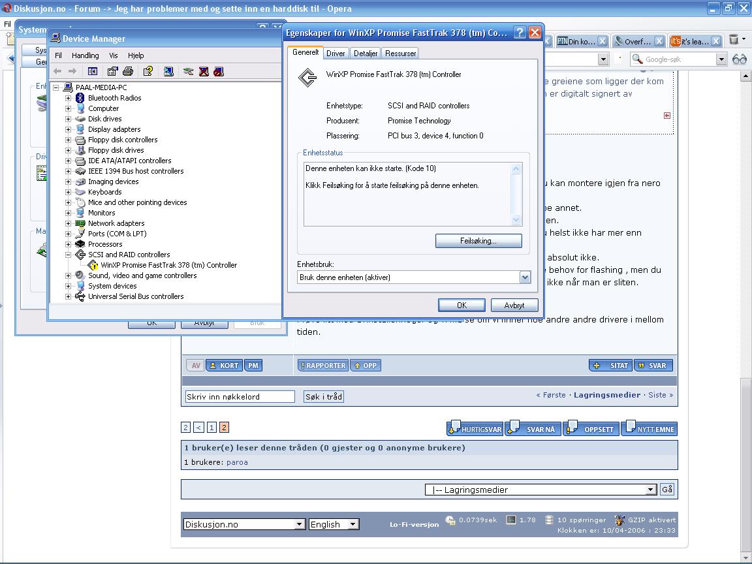Expand IDE ATA/ATAPI controllers node
This screenshot has width=752, height=564.
tap(68, 161)
